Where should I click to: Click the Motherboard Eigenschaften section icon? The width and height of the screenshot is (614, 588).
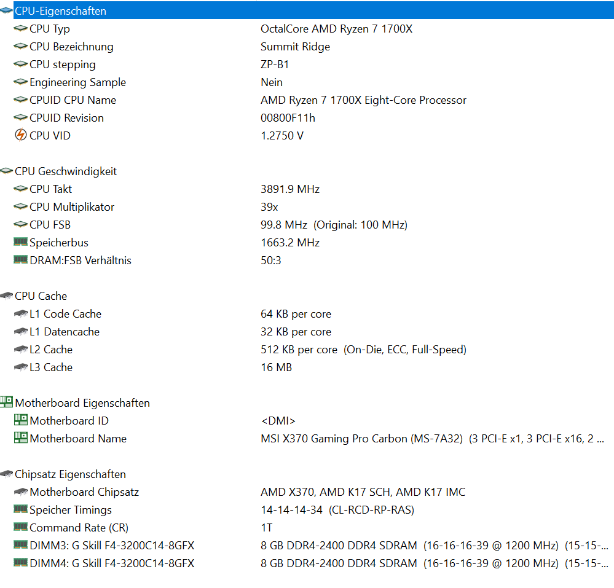(6, 402)
